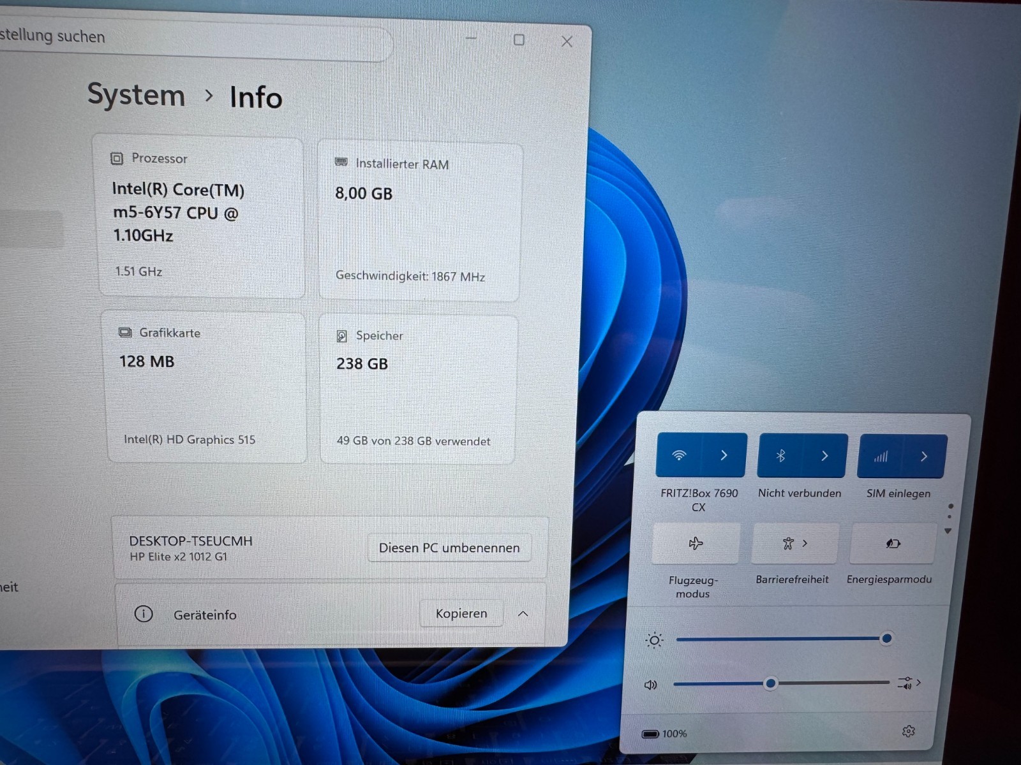Image resolution: width=1021 pixels, height=765 pixels.
Task: Click HP Elite x2 1012 G1 text
Action: (x=179, y=557)
